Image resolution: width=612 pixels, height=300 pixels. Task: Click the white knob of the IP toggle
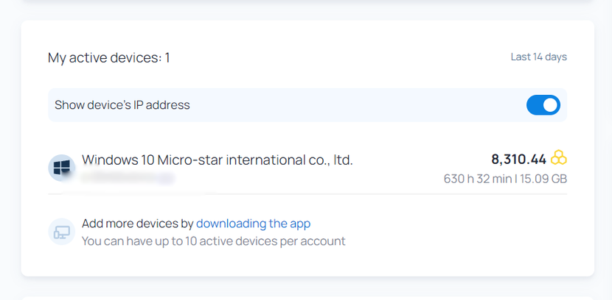click(x=550, y=105)
